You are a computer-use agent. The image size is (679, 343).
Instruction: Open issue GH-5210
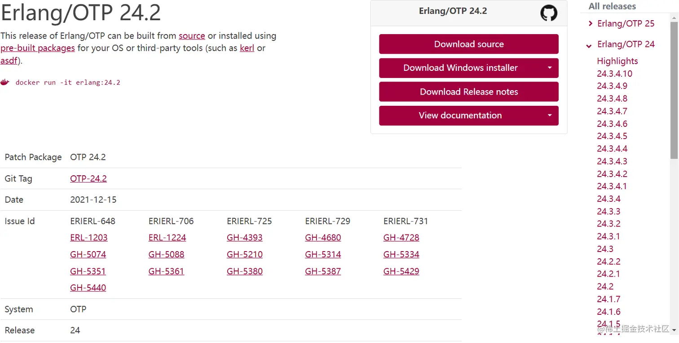pos(245,255)
